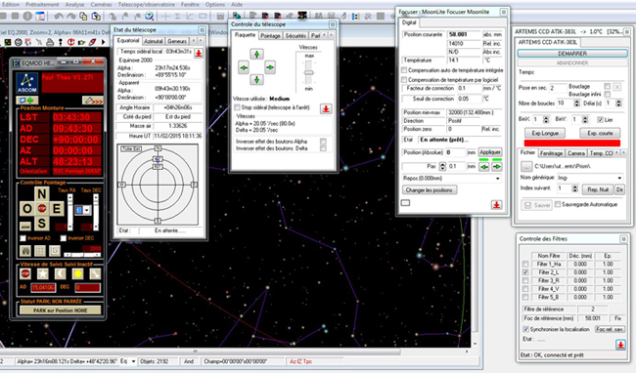Image resolution: width=636 pixels, height=373 pixels.
Task: Start custom tracking with the comet icon
Action: click(95, 273)
